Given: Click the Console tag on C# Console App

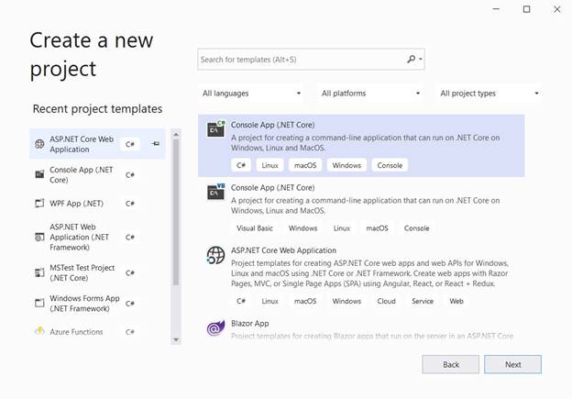Looking at the screenshot, I should coord(390,165).
